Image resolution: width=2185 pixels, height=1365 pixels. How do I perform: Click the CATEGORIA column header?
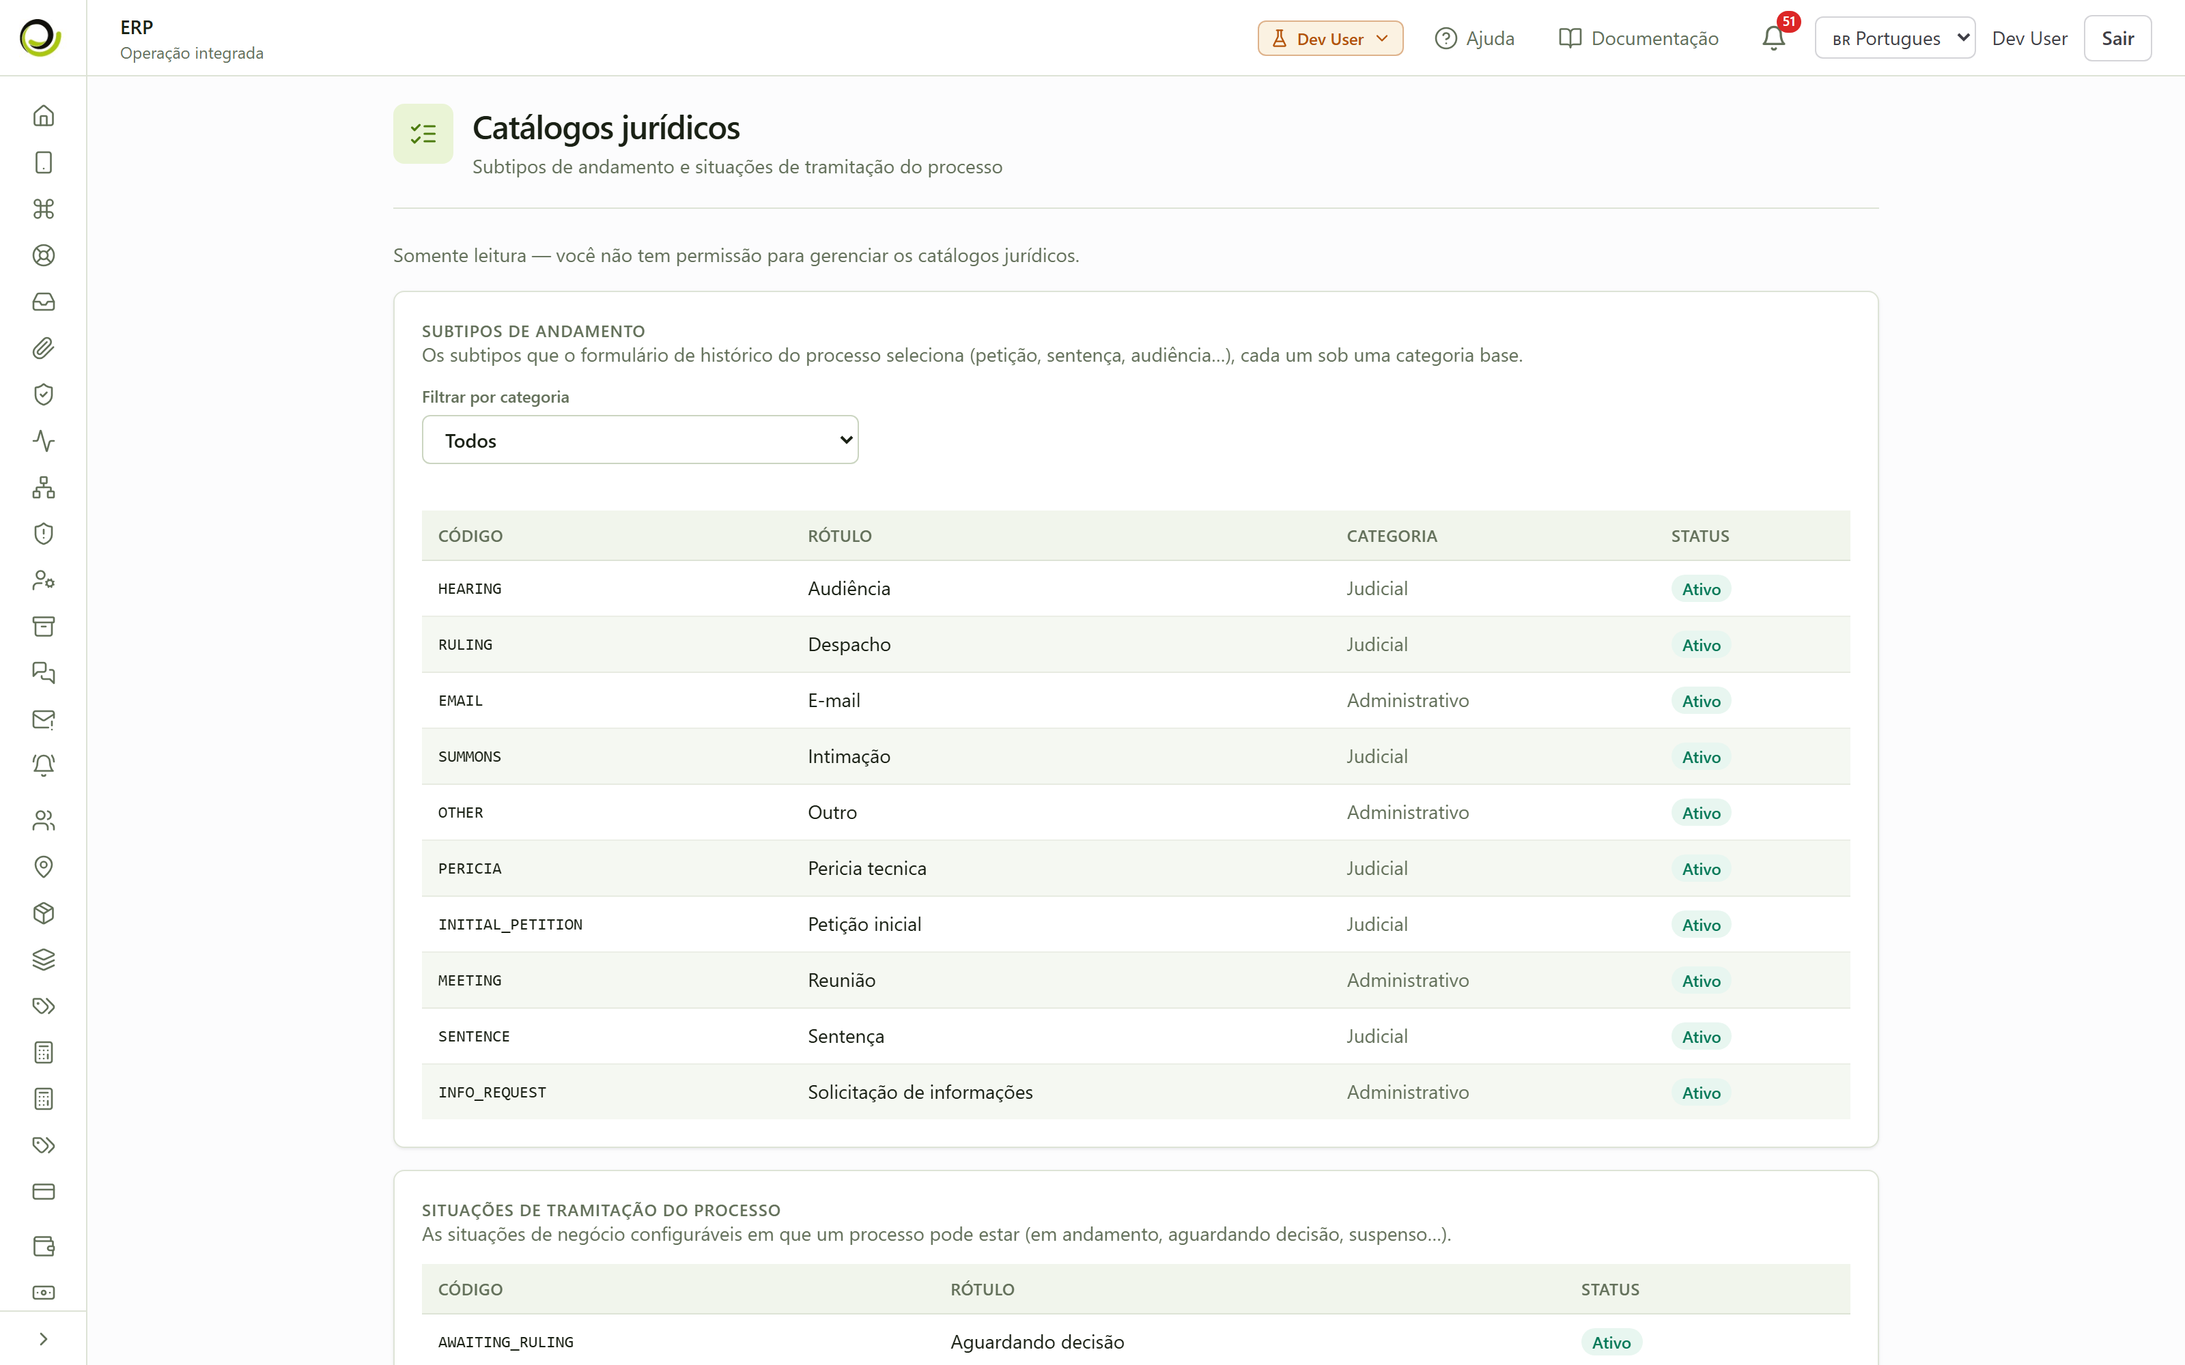point(1392,535)
